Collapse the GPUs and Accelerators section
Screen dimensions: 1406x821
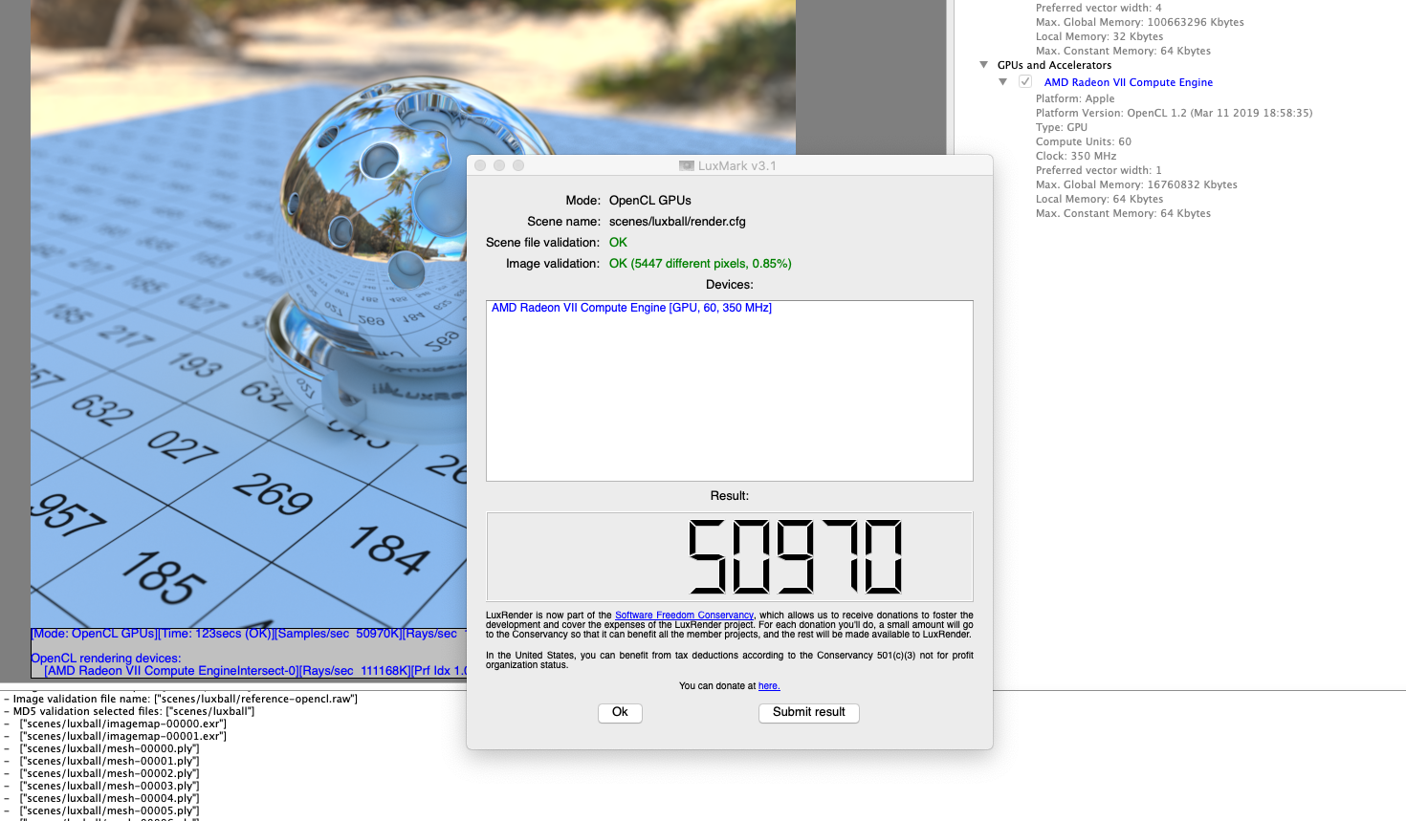click(983, 65)
